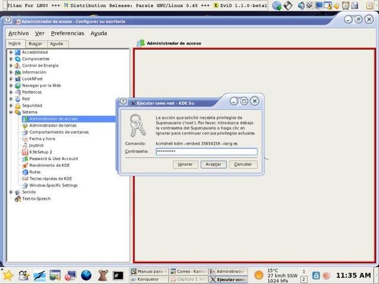The image size is (379, 284).
Task: Click the 11:35 AM panel clock
Action: tap(354, 275)
